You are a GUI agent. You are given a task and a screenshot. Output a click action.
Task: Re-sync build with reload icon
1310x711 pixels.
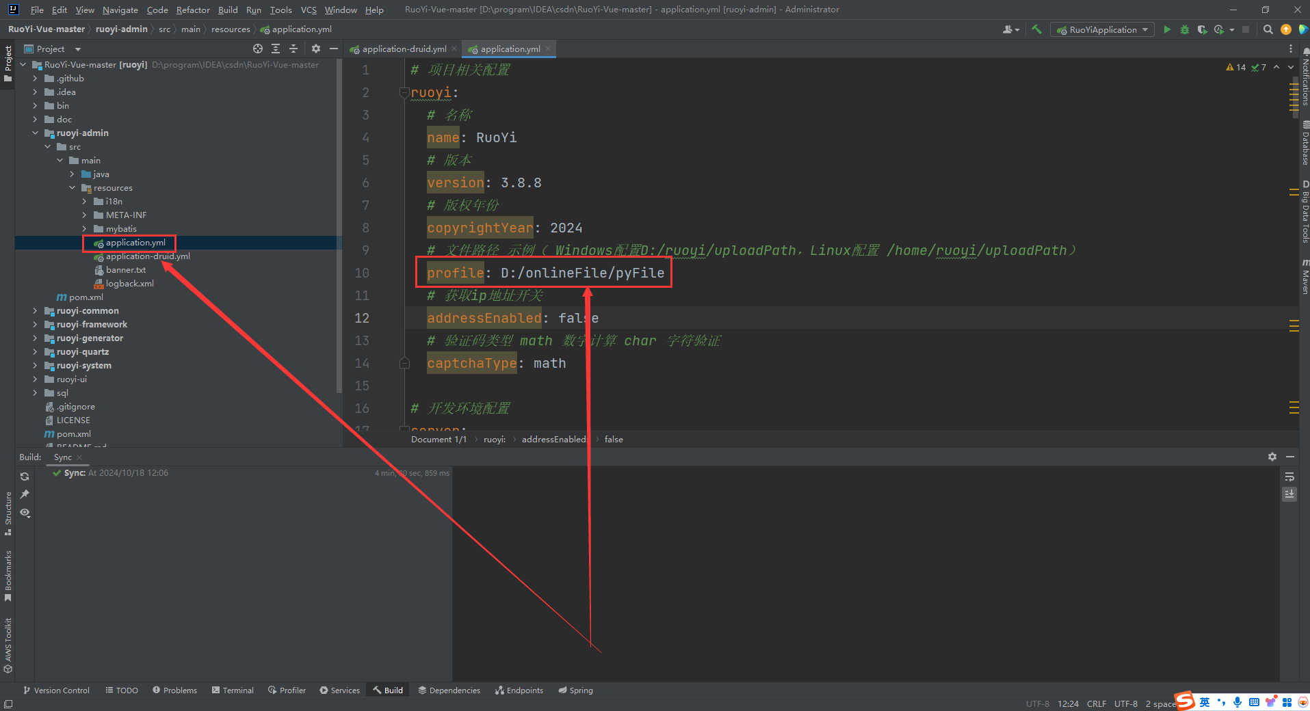tap(25, 477)
